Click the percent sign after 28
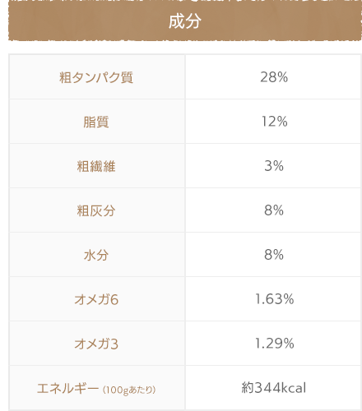The image size is (362, 411). tap(282, 77)
